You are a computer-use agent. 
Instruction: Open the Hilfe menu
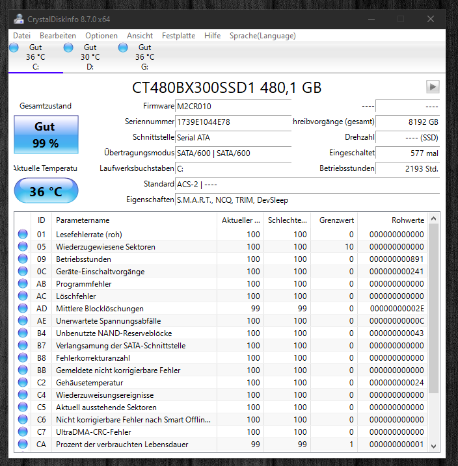tap(212, 36)
